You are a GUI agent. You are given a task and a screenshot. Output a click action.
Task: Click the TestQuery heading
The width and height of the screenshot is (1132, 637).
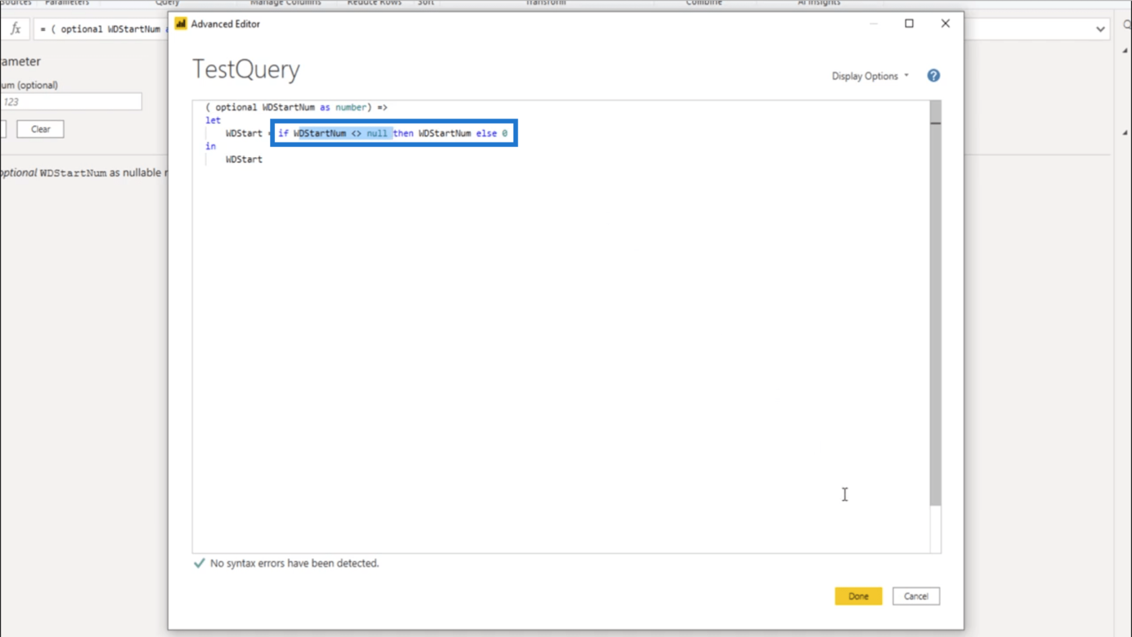pyautogui.click(x=246, y=69)
